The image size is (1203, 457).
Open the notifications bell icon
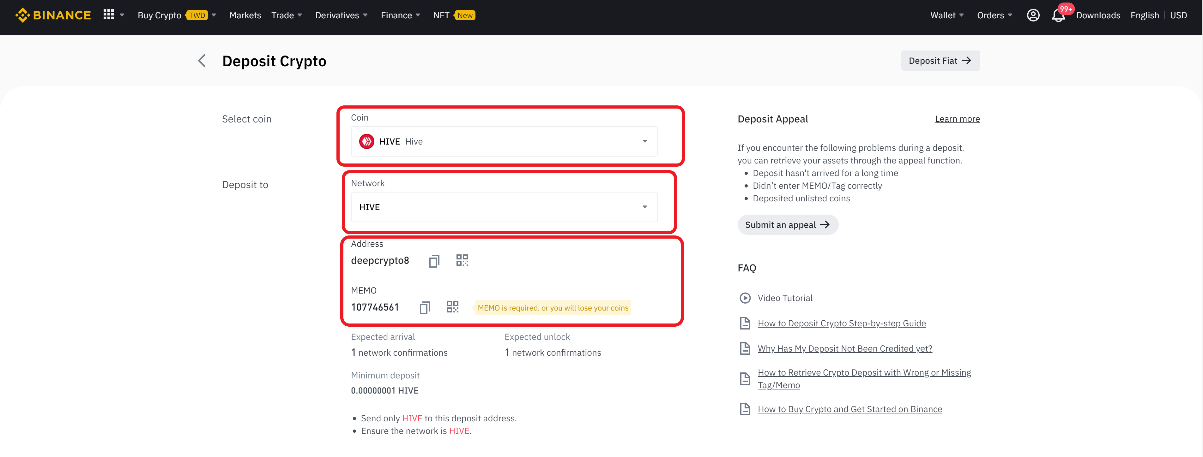(1058, 16)
